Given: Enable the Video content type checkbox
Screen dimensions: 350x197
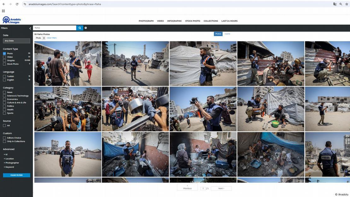Looking at the screenshot, I should tap(4, 57).
